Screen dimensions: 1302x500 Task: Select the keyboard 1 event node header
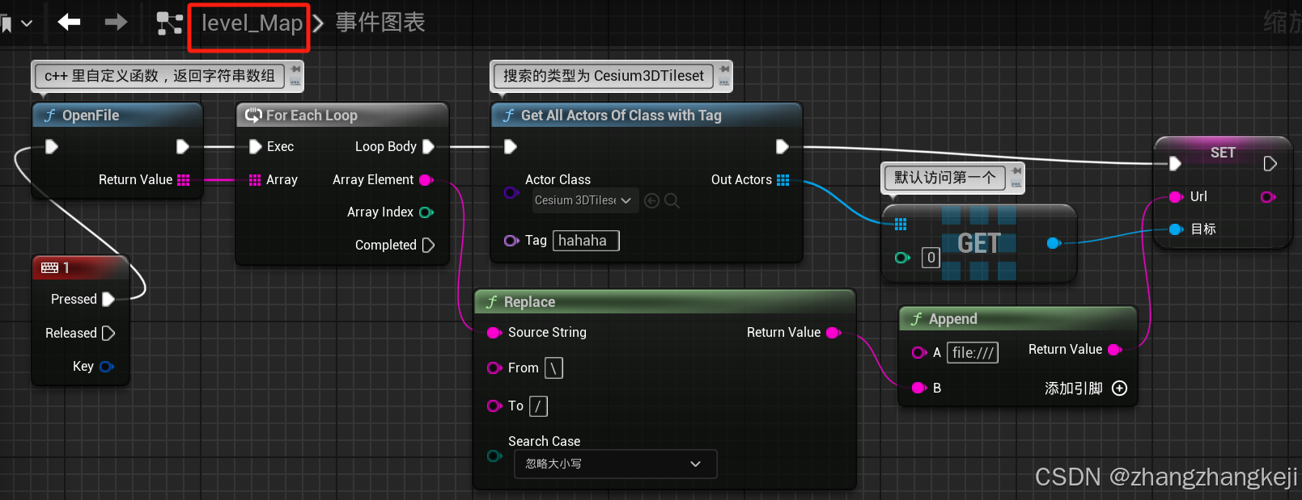(x=80, y=267)
